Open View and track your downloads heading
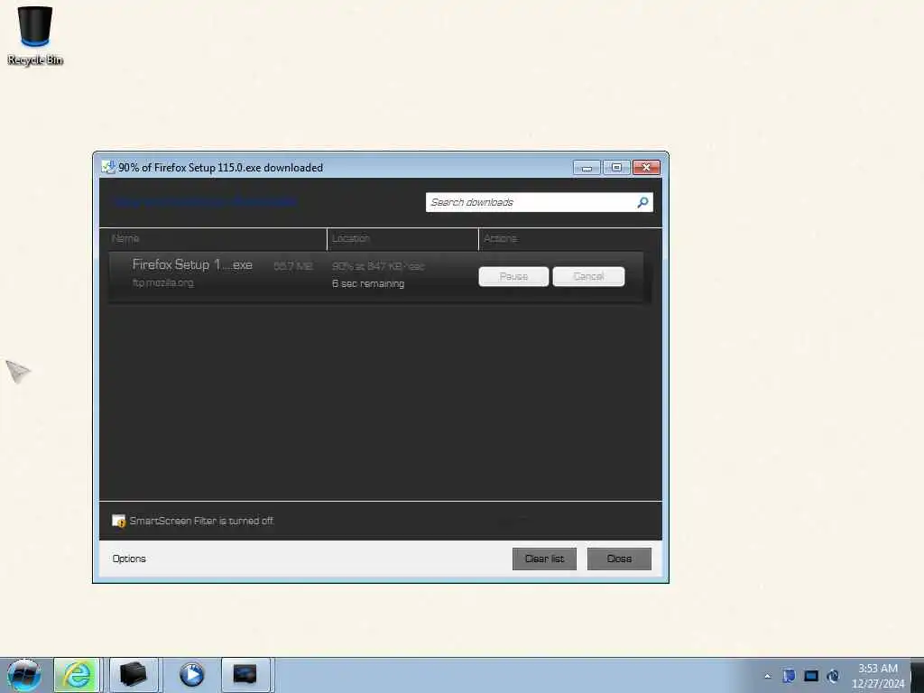The height and width of the screenshot is (693, 924). point(204,201)
